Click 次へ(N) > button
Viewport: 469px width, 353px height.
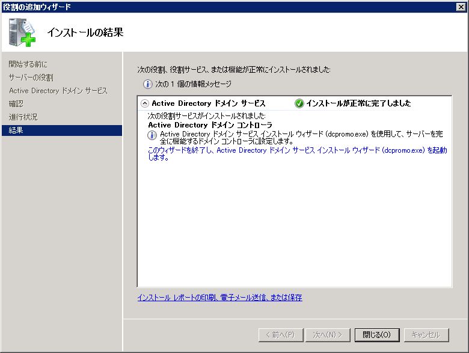point(328,335)
